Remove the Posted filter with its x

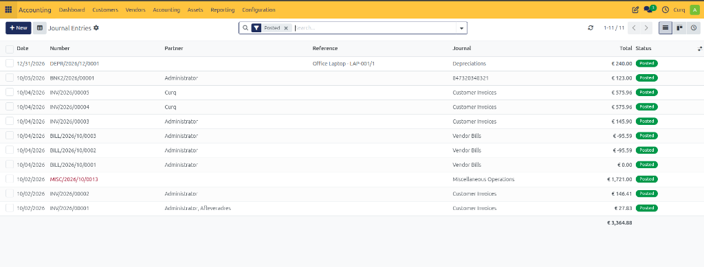[x=285, y=27]
